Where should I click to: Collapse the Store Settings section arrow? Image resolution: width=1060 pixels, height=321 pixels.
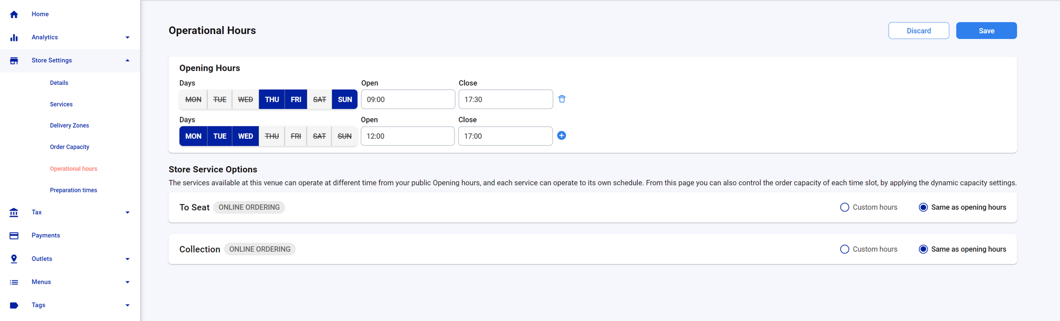pyautogui.click(x=127, y=61)
